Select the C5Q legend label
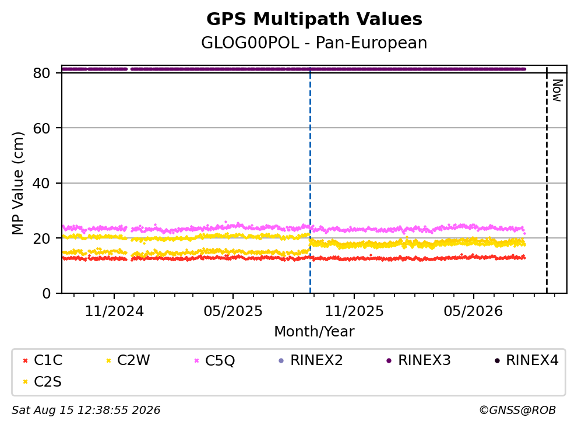Viewport: 578px width, 428px height. click(220, 360)
